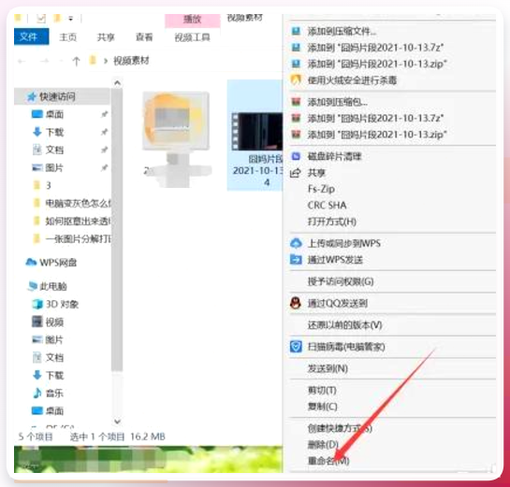510x487 pixels.
Task: Expand the address bar chevron before 视频素材
Action: point(106,61)
